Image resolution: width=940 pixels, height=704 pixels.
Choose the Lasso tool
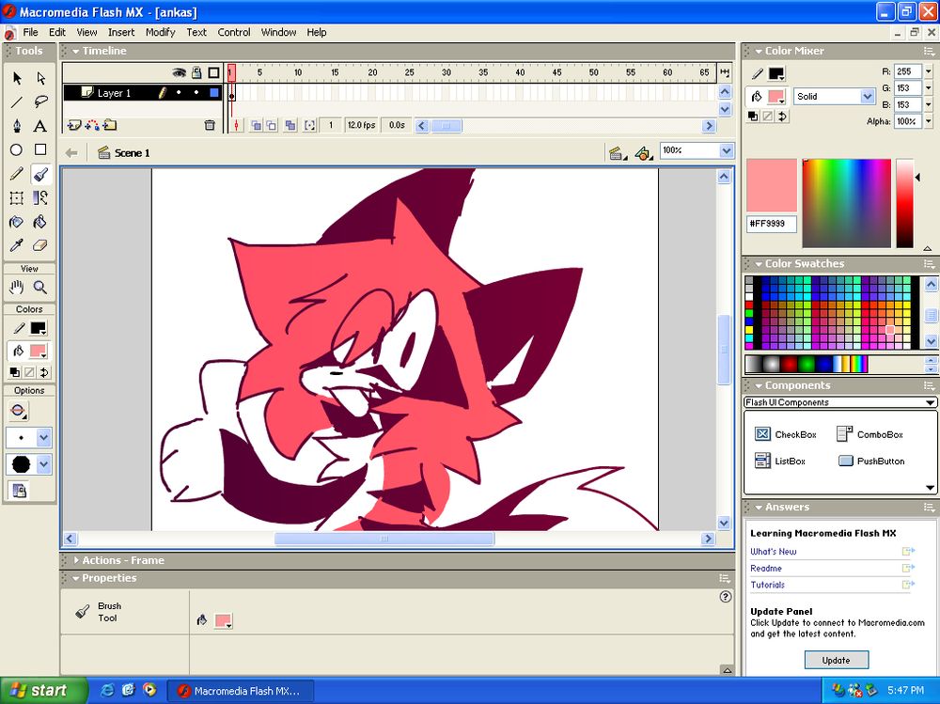pos(40,102)
